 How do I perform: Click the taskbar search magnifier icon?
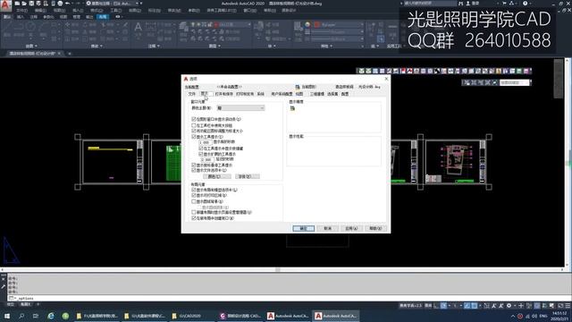coord(21,316)
